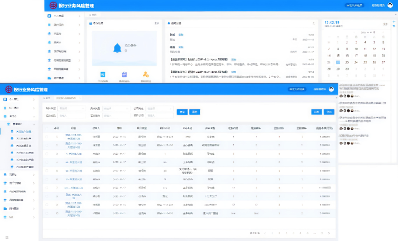Click the app logo in the front window header
398x241 pixels.
coord(8,89)
